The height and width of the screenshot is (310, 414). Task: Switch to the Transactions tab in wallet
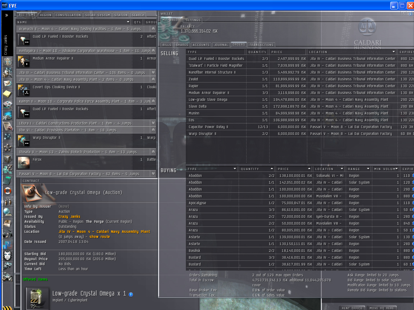coord(261,45)
